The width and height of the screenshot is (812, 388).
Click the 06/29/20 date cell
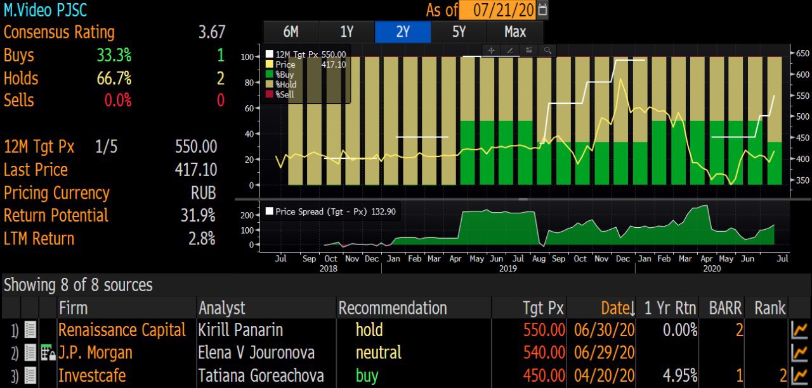(x=603, y=353)
